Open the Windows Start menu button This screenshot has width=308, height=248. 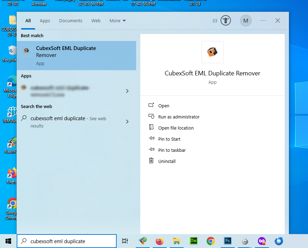click(8, 241)
